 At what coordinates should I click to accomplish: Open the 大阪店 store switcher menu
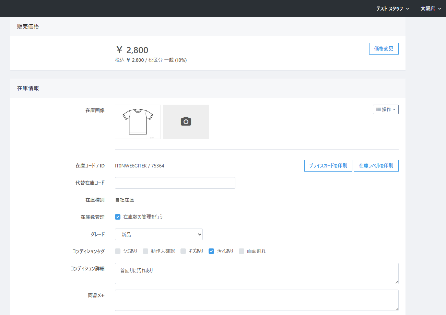click(x=431, y=9)
